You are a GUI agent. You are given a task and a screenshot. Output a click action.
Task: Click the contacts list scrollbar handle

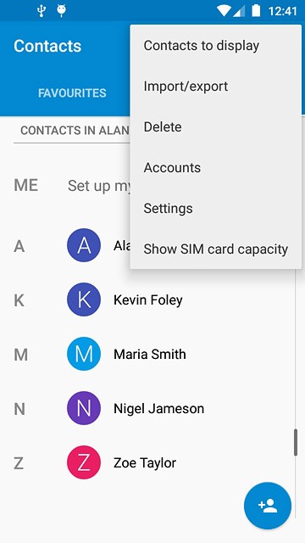click(x=296, y=442)
